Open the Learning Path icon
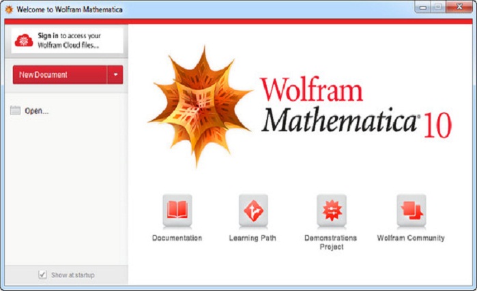The height and width of the screenshot is (291, 477). 253,211
